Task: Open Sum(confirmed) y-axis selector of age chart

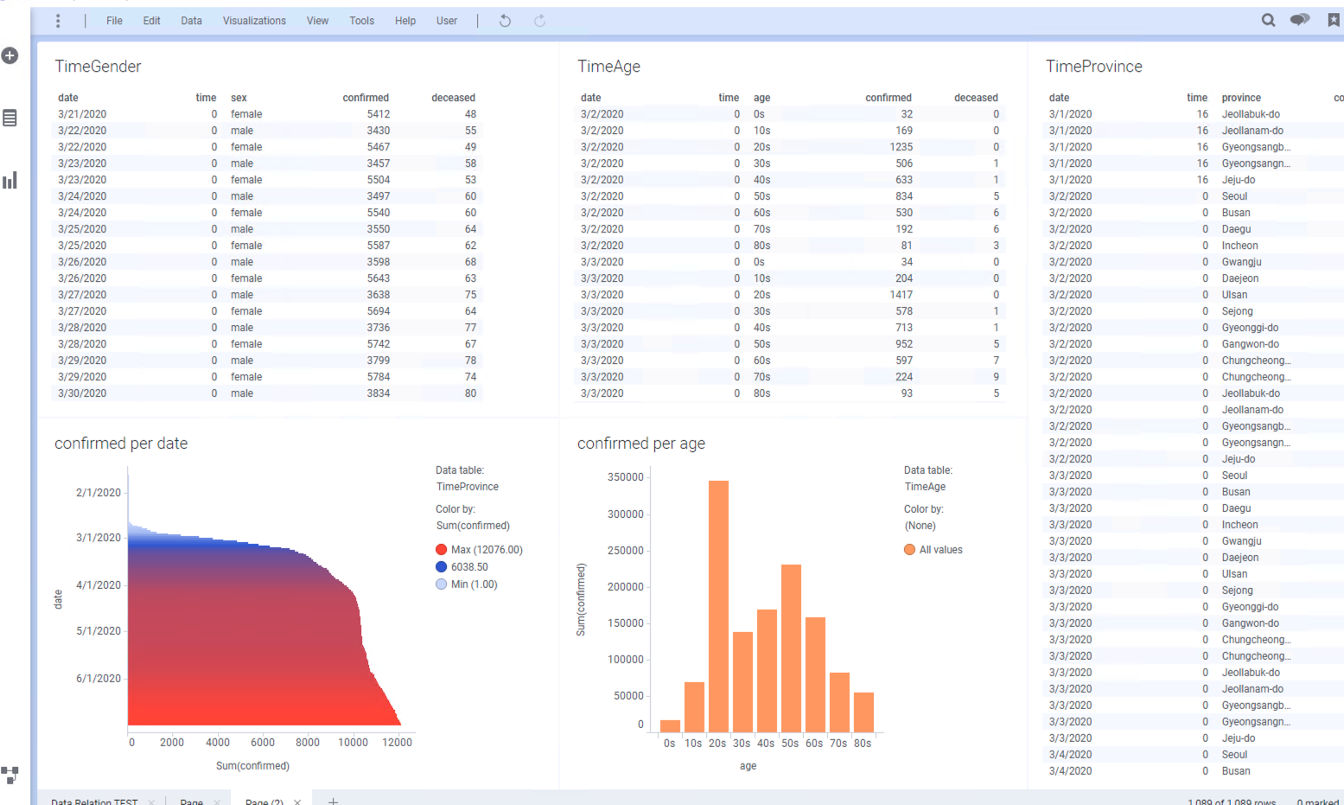Action: (x=581, y=600)
